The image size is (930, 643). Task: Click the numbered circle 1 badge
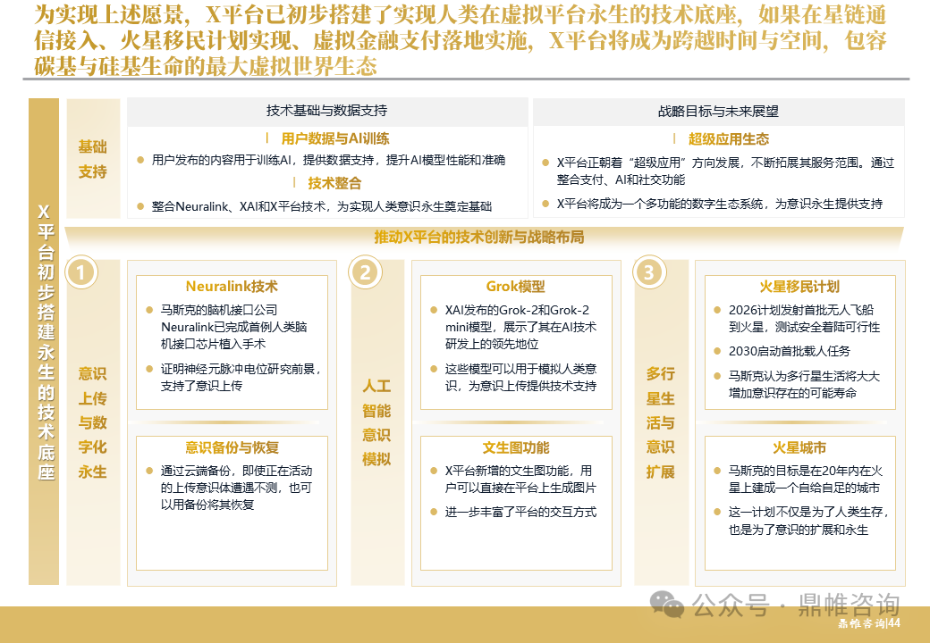pyautogui.click(x=81, y=273)
